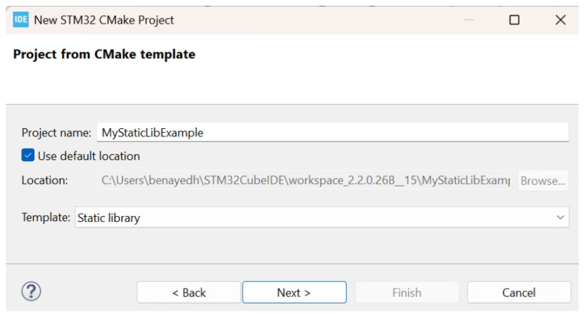Minimize the New STM32 CMake Project dialog
This screenshot has width=585, height=314.
(470, 20)
